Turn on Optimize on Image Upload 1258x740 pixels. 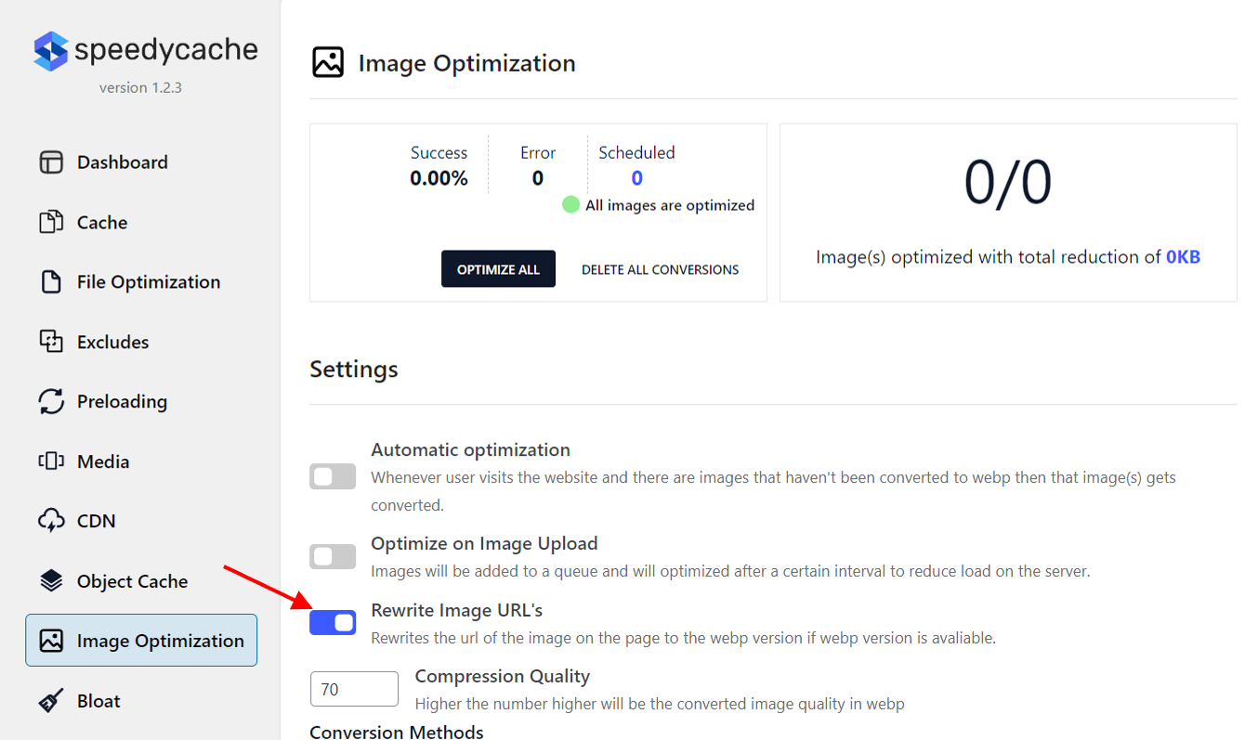click(x=333, y=556)
